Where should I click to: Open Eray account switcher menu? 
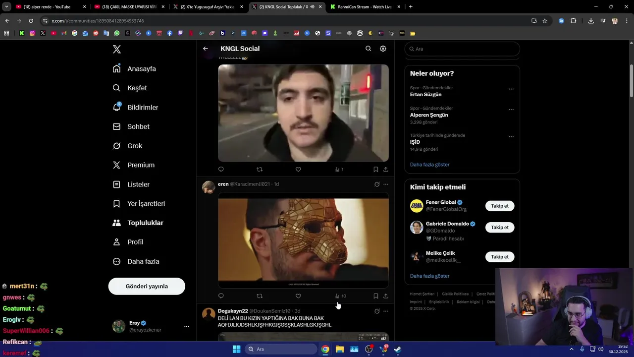(151, 326)
